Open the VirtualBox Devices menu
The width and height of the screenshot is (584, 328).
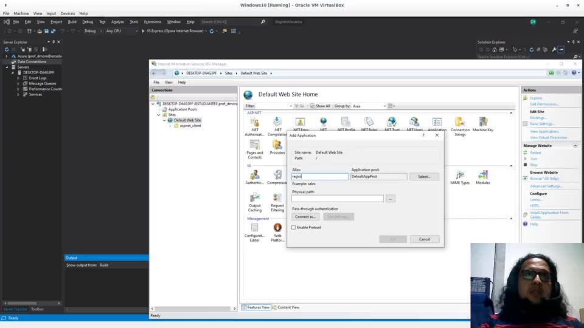click(x=68, y=13)
